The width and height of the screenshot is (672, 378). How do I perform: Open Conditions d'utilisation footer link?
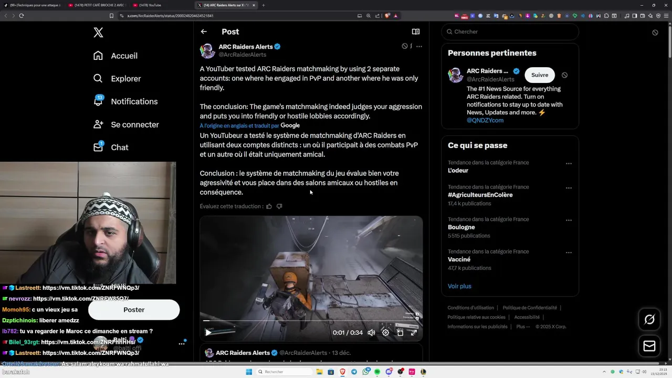coord(470,308)
